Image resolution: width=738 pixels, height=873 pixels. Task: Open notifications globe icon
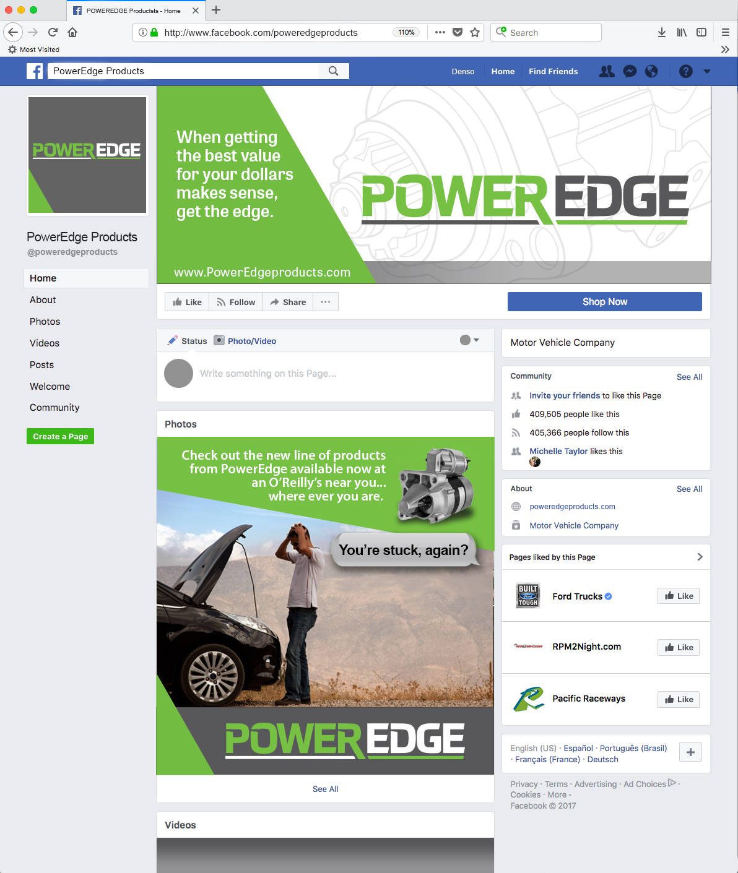651,71
